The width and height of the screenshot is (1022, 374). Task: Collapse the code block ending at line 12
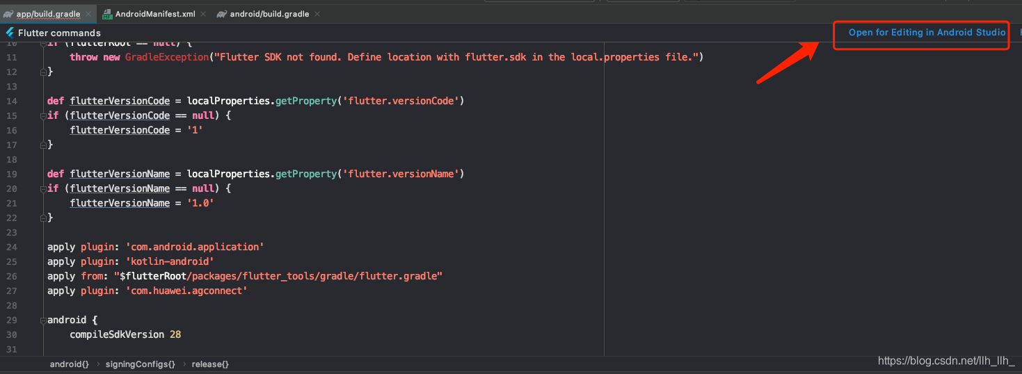43,72
